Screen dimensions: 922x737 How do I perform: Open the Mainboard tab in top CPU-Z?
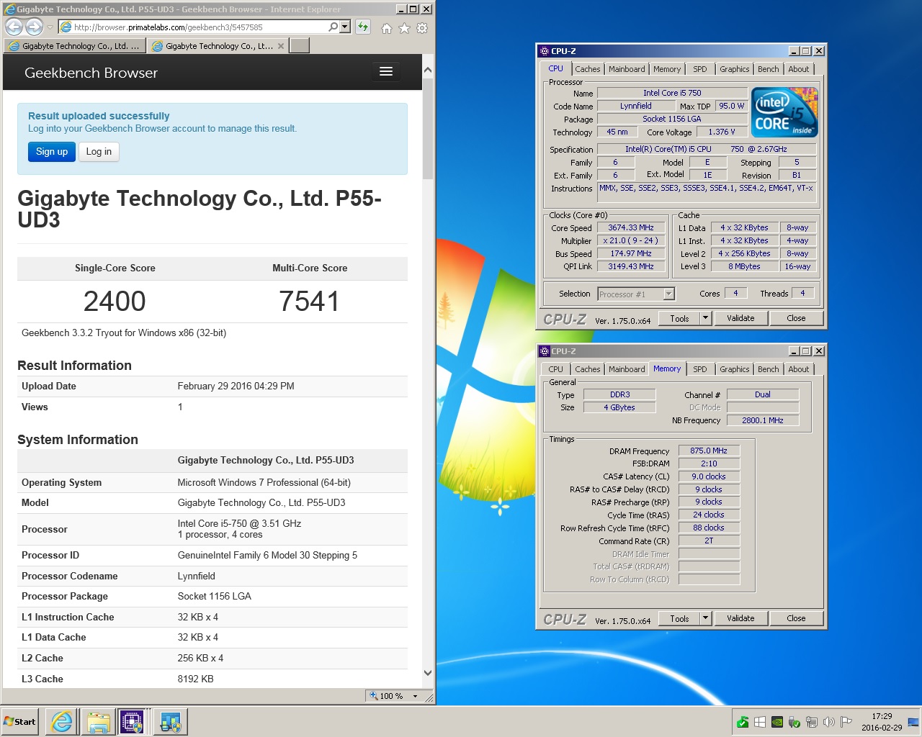627,69
